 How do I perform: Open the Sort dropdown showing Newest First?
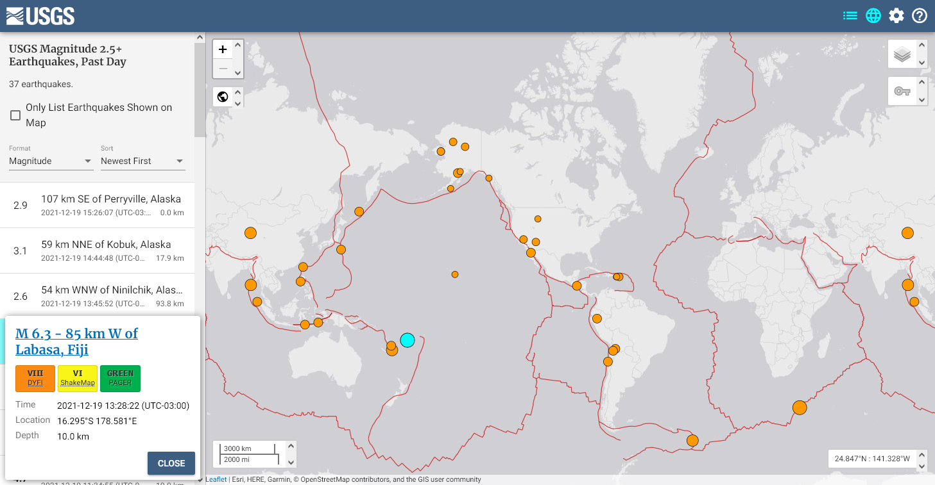tap(142, 161)
